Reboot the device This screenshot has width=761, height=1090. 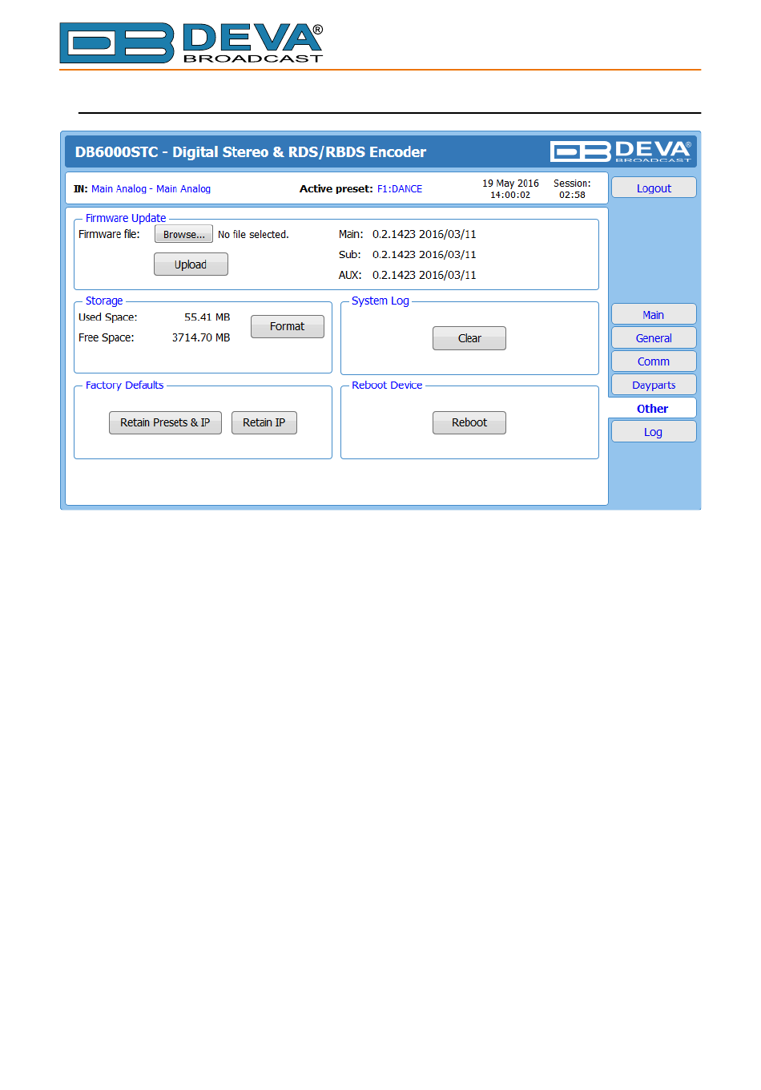pyautogui.click(x=469, y=422)
